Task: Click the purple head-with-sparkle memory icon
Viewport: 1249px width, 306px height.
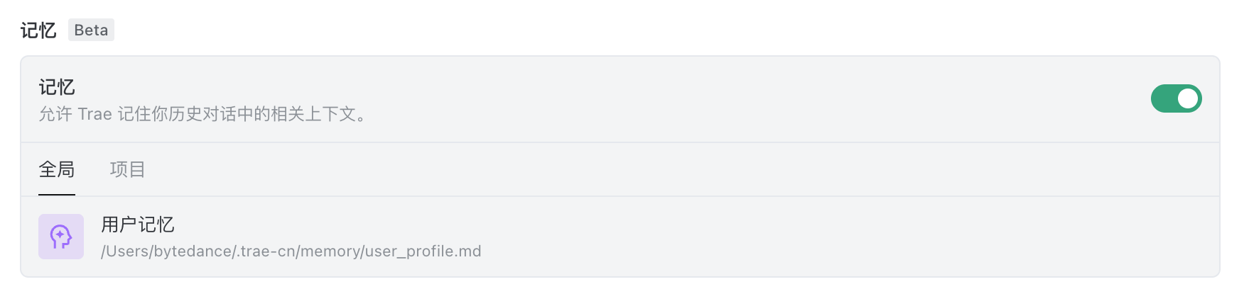Action: click(61, 237)
